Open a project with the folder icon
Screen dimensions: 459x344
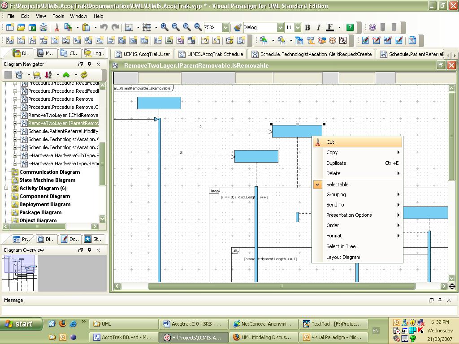[21, 27]
